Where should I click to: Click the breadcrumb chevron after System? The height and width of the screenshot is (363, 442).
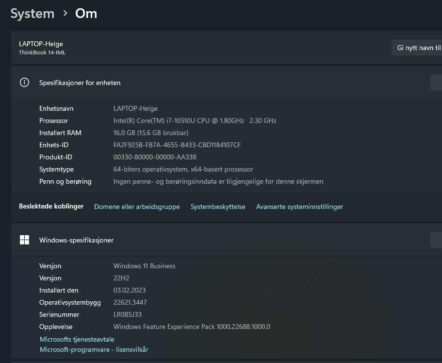(65, 14)
